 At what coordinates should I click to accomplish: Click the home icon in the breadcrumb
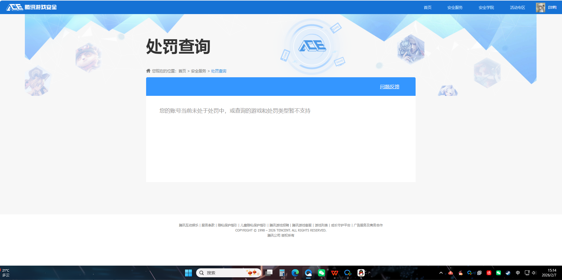(x=148, y=71)
